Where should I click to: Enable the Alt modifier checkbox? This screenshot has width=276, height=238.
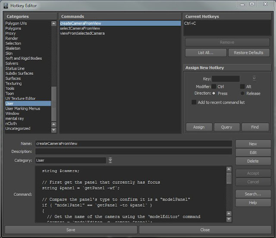(x=242, y=87)
